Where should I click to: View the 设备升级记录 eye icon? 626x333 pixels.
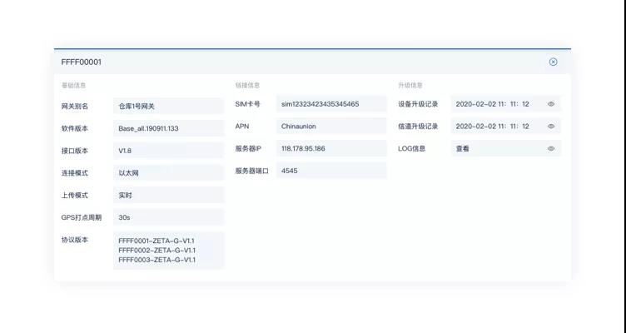point(551,104)
